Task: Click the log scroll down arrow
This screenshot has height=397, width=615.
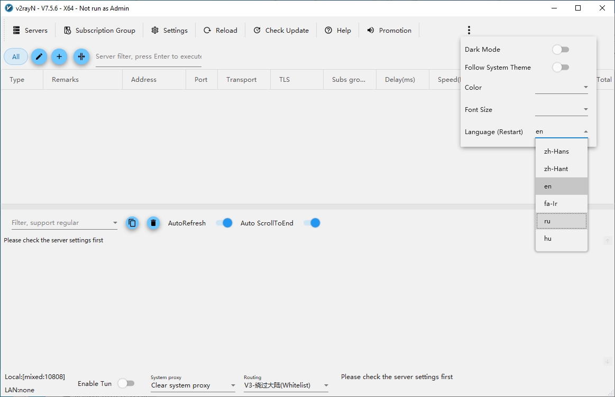Action: (607, 362)
